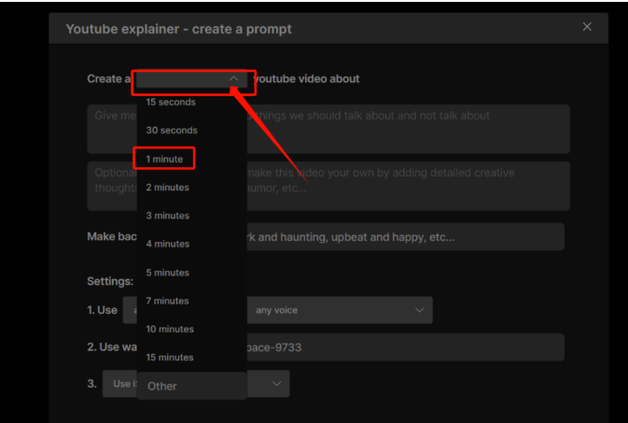This screenshot has width=628, height=423.
Task: Select 2 minutes from list
Action: click(x=168, y=188)
